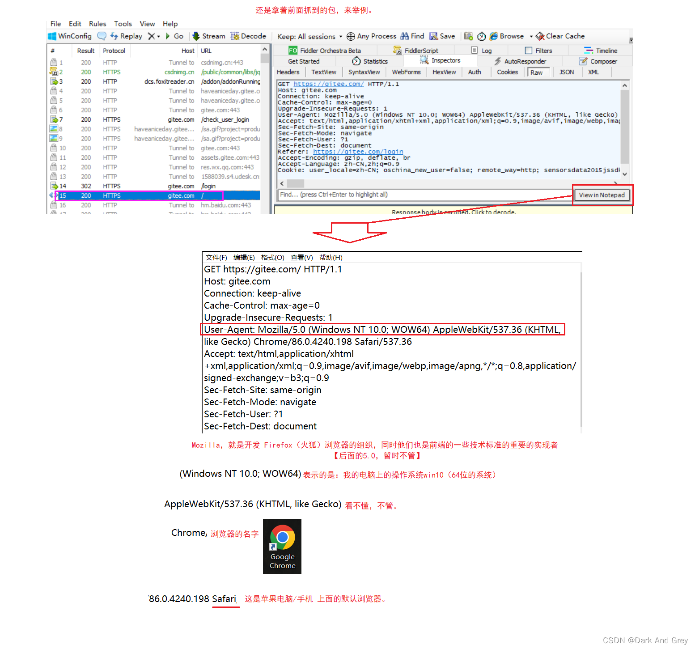The width and height of the screenshot is (695, 649).
Task: Switch to Fiddler Orchestra Beta tab
Action: tap(325, 51)
